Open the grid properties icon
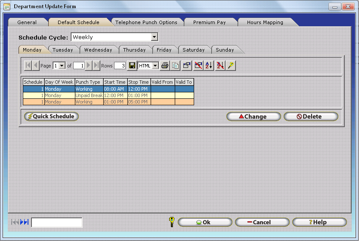This screenshot has width=359, height=241. 186,66
